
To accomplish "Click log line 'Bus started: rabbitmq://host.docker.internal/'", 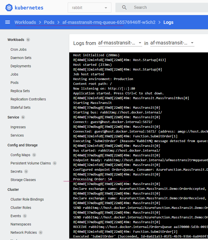I will 116,151.
